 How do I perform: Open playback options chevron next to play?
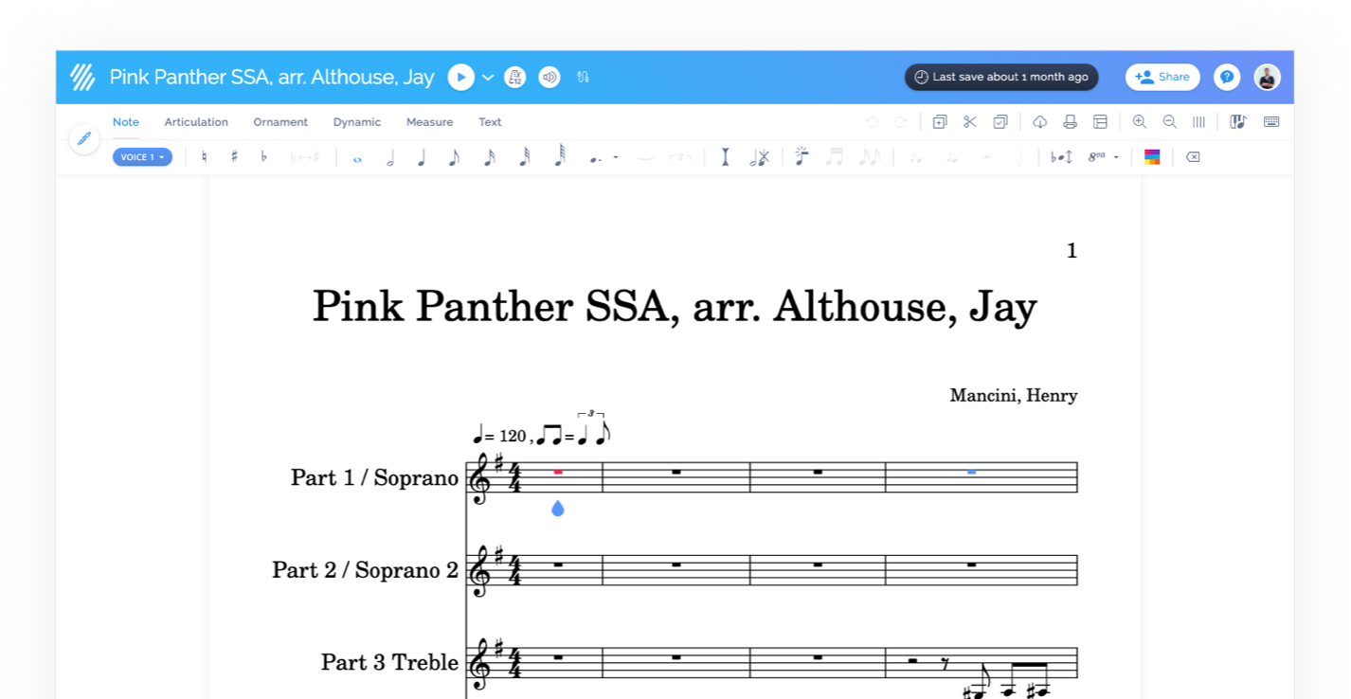(x=488, y=77)
